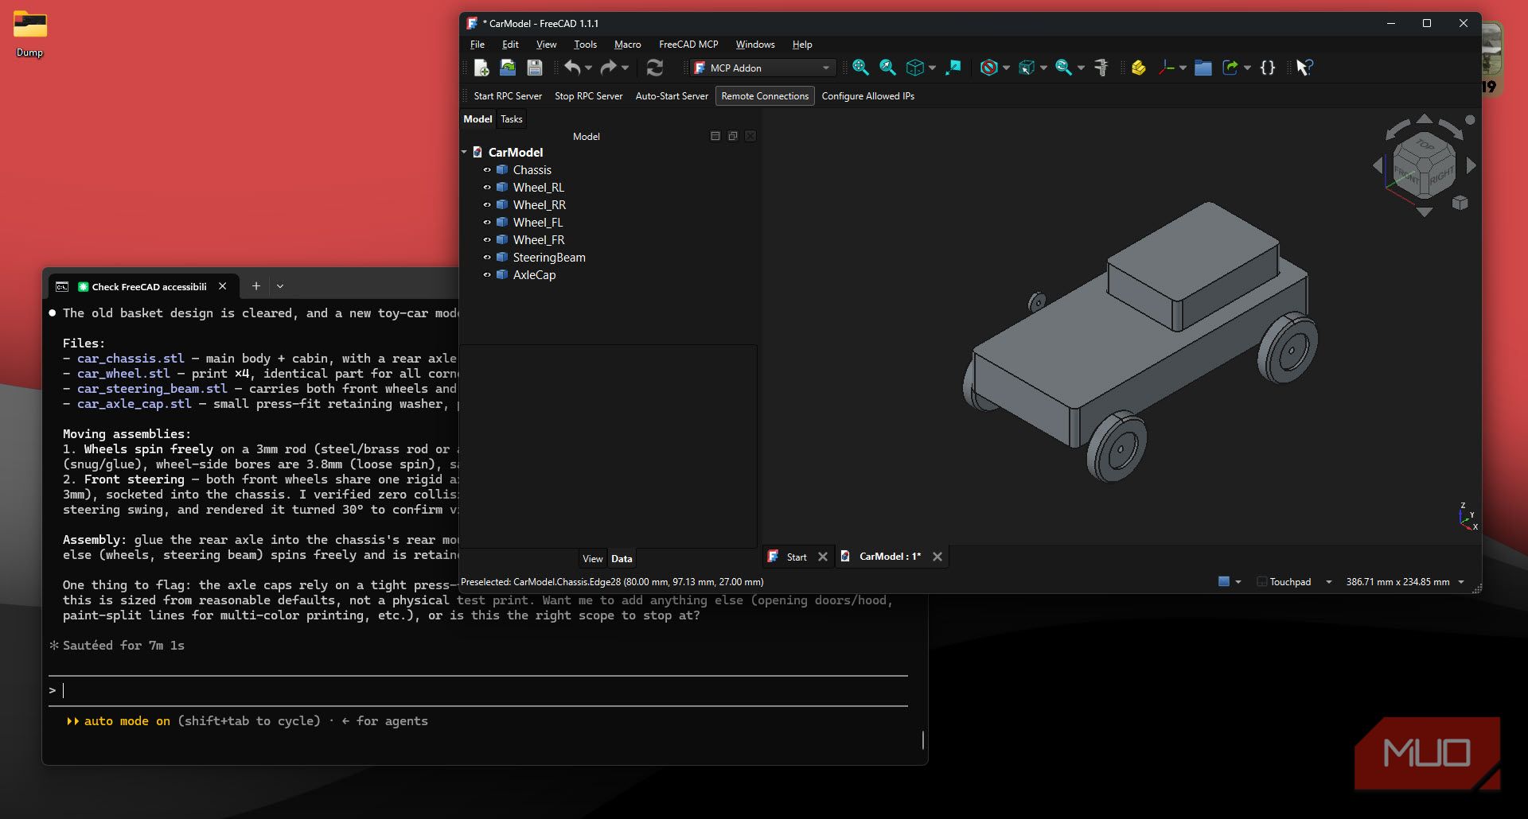Screen dimensions: 1528x819
Task: Open the Windows menu
Action: coord(755,45)
